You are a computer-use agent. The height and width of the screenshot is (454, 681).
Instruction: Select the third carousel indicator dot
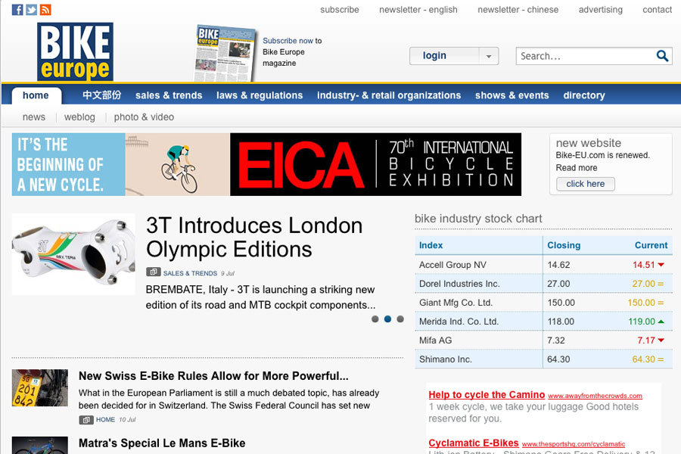click(400, 319)
